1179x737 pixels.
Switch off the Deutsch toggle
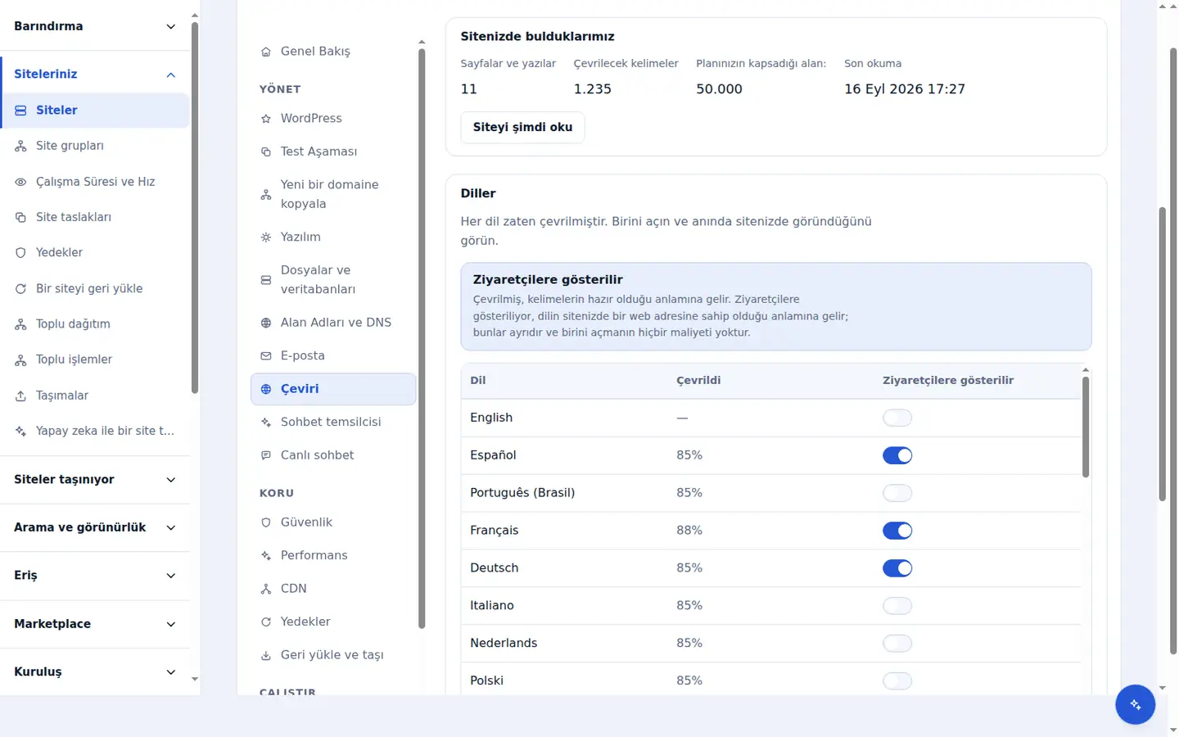(897, 568)
